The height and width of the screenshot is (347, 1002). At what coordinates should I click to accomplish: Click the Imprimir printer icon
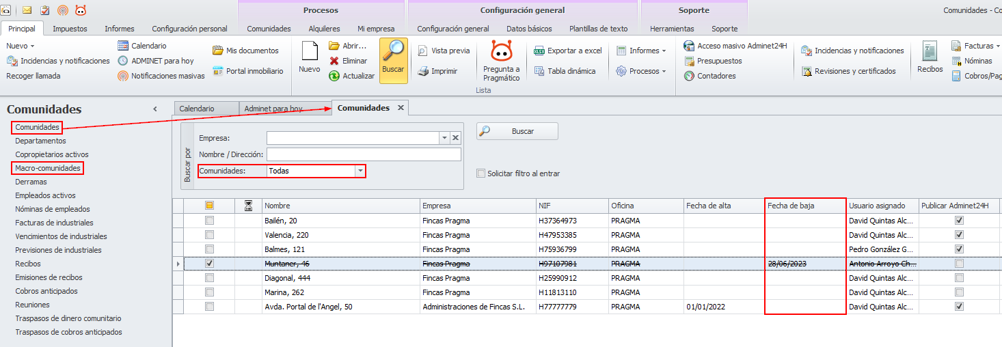coord(423,71)
